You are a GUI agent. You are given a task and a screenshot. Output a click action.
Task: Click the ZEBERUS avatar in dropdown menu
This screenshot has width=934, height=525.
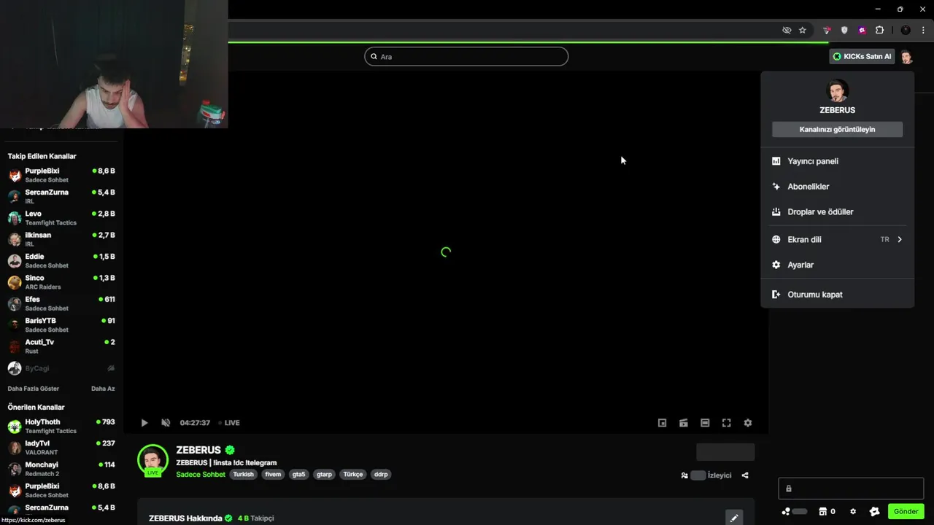(x=837, y=91)
